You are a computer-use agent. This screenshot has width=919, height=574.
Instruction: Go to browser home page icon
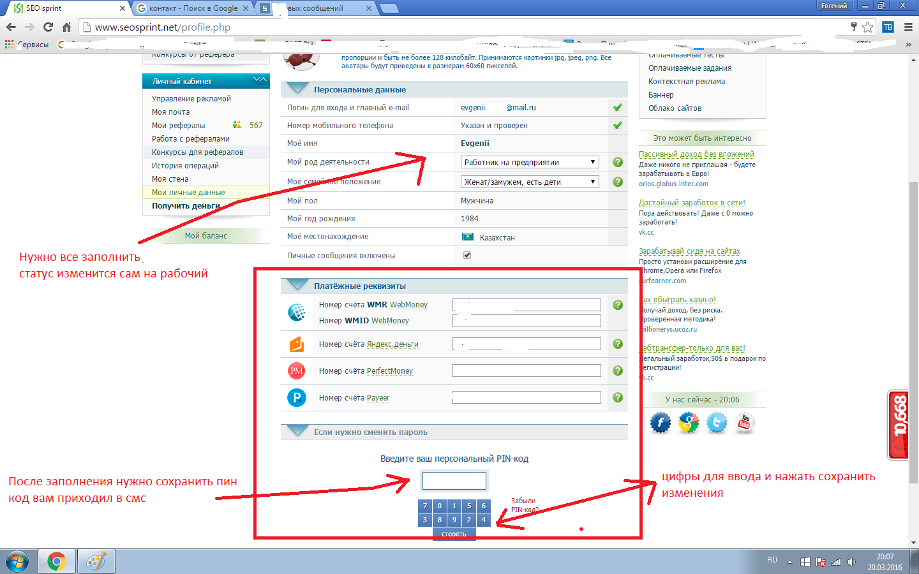click(x=66, y=27)
